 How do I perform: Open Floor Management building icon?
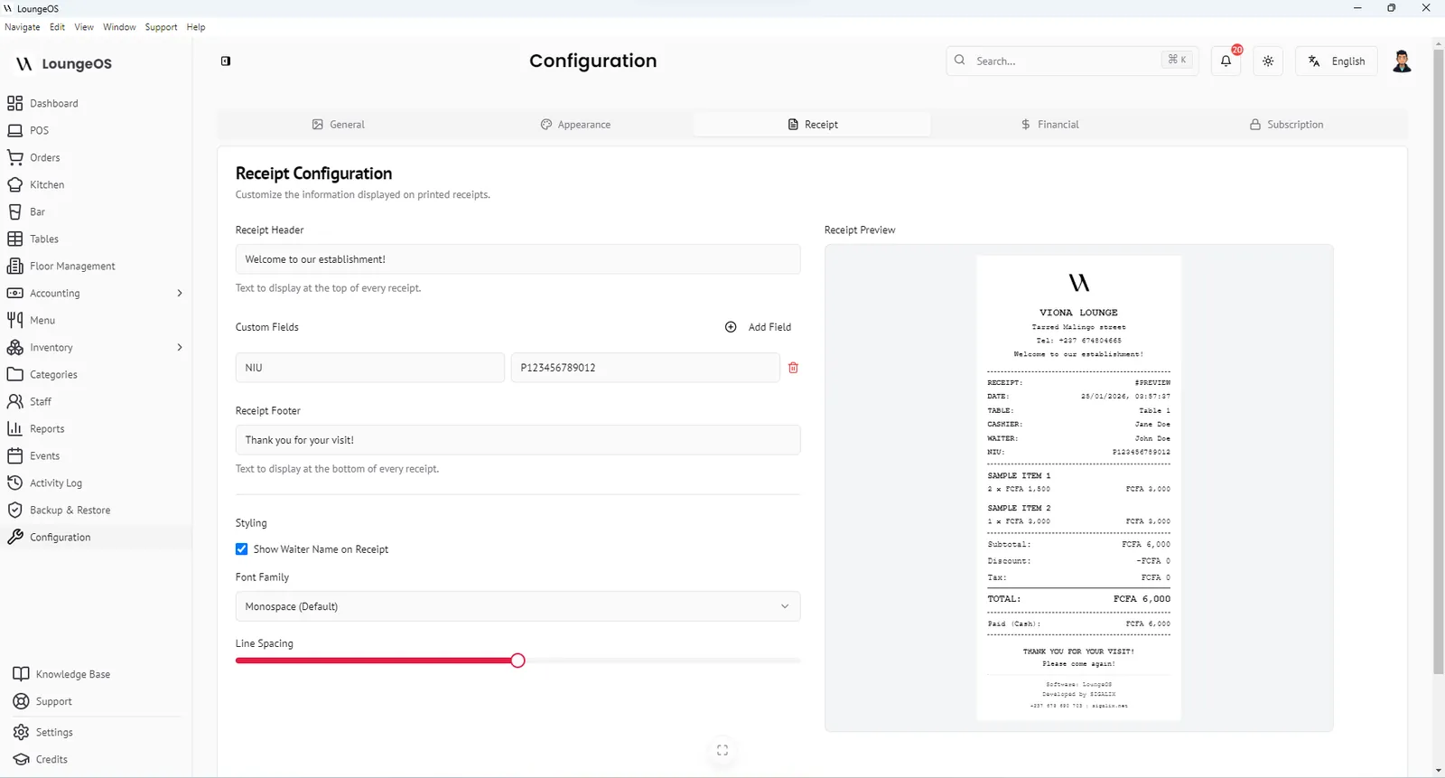(x=14, y=266)
